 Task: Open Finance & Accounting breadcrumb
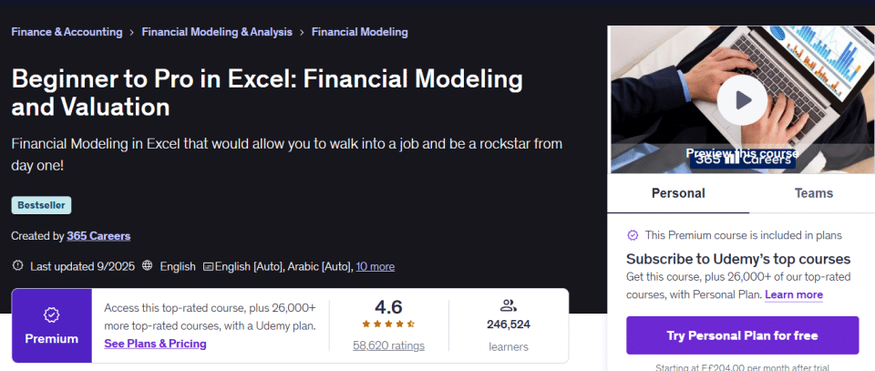point(67,32)
